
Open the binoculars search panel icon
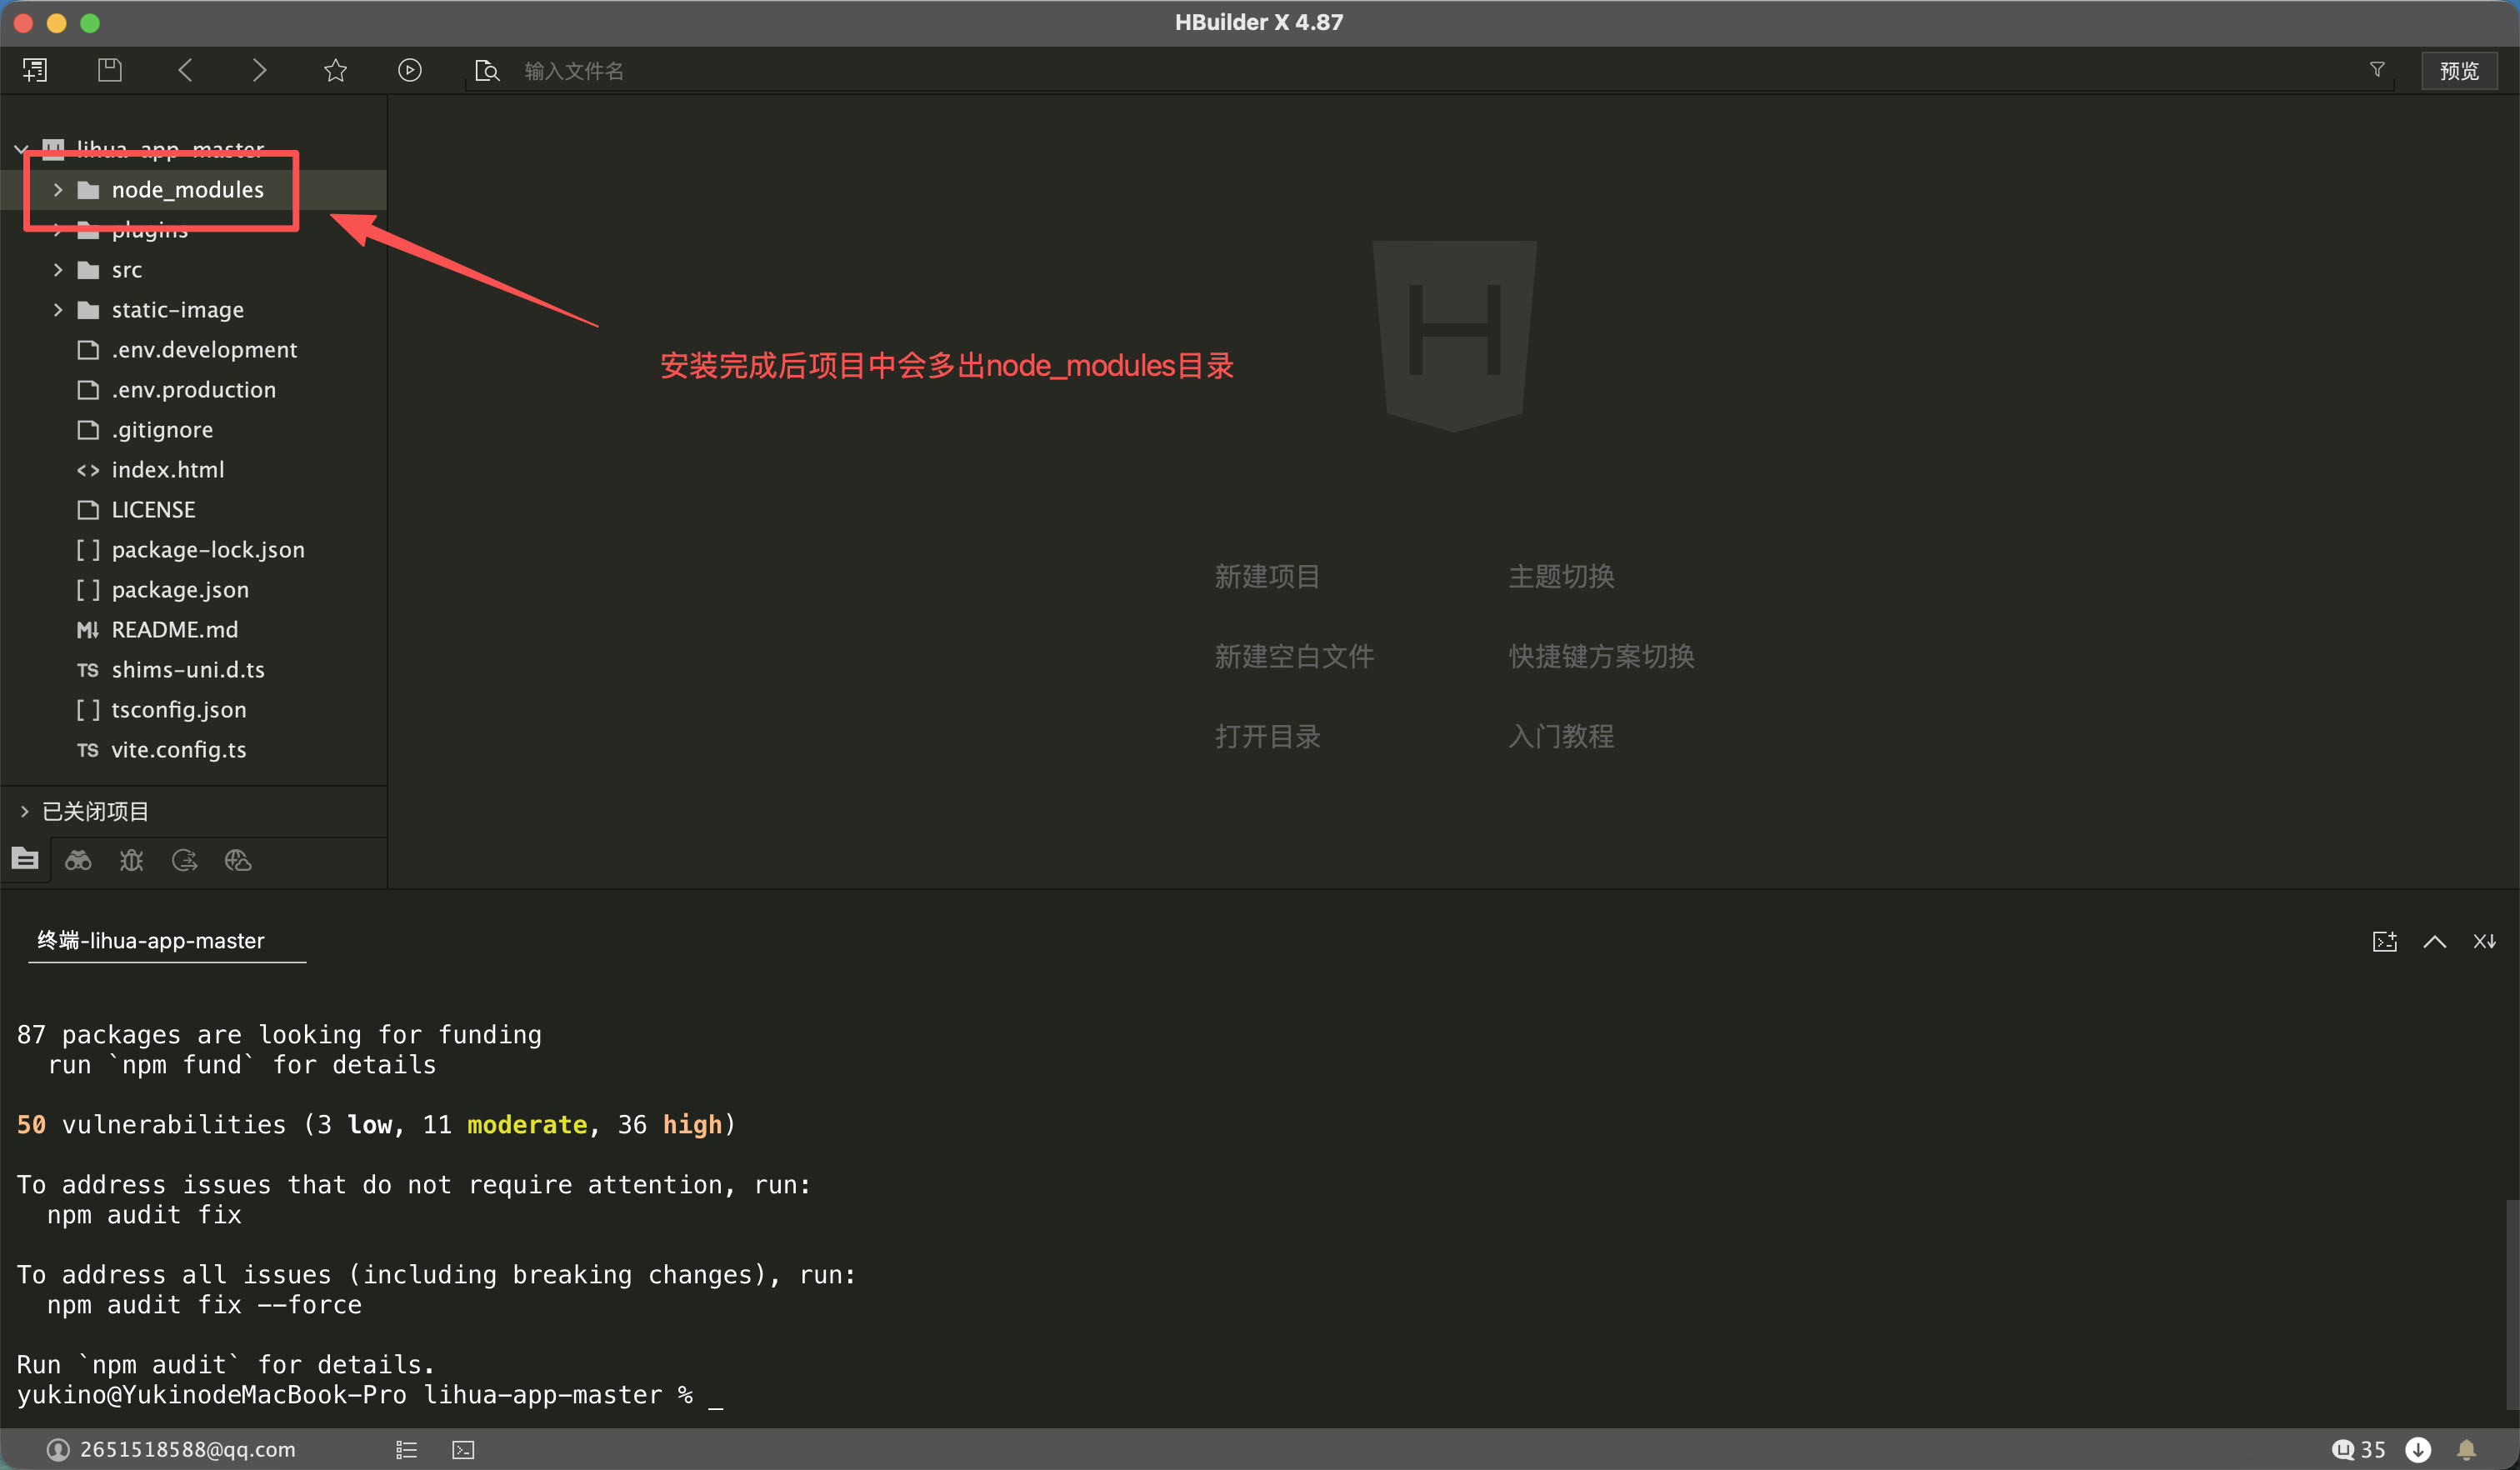point(78,860)
